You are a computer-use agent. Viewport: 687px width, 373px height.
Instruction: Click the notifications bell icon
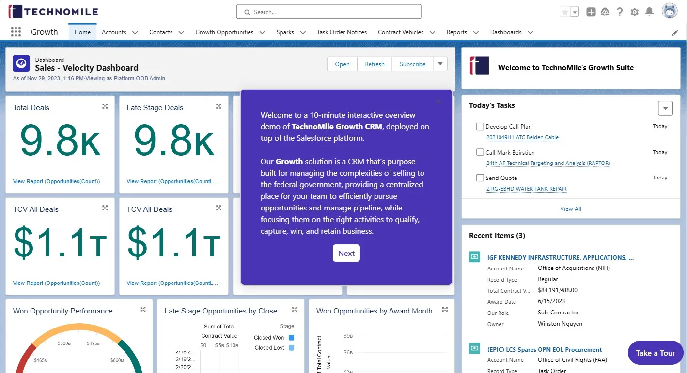[x=649, y=12]
